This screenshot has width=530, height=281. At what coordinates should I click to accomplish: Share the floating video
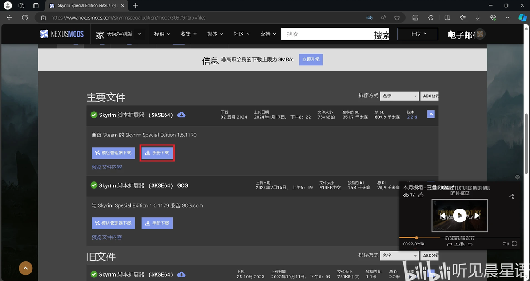coord(512,197)
